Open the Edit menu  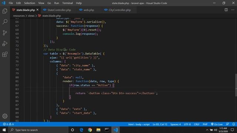click(x=19, y=3)
